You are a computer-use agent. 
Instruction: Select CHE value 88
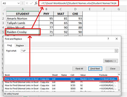tap(75, 28)
